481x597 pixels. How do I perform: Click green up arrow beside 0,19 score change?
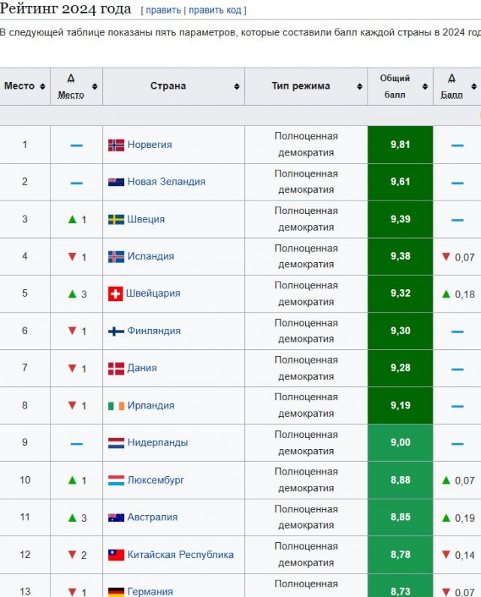(x=446, y=518)
